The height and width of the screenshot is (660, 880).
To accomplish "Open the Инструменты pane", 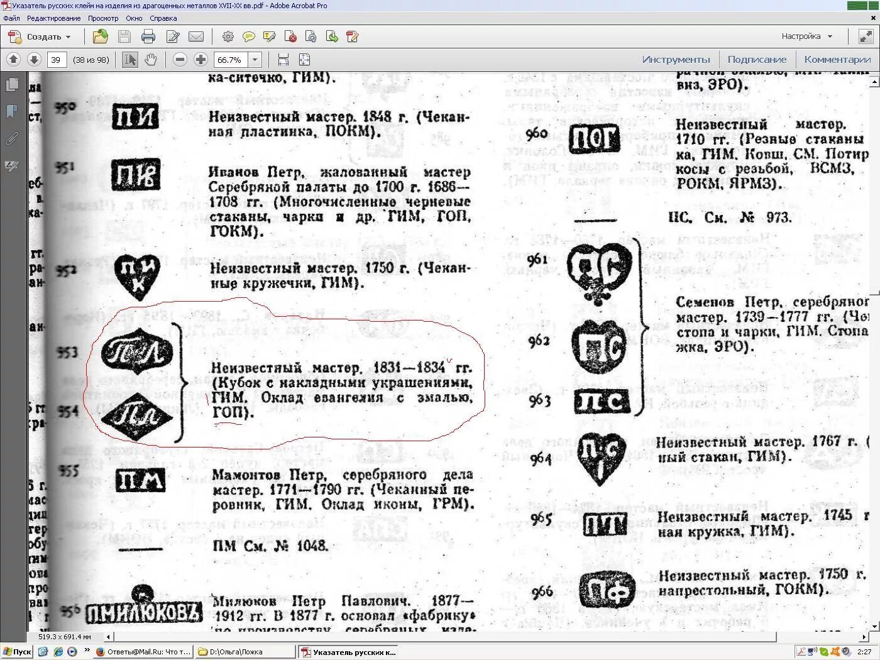I will [676, 60].
